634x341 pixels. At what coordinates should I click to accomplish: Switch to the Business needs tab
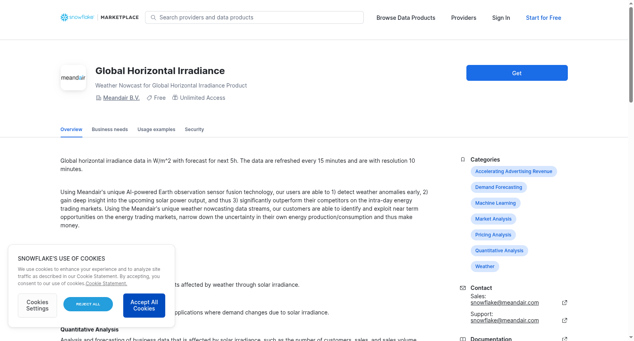click(x=110, y=130)
